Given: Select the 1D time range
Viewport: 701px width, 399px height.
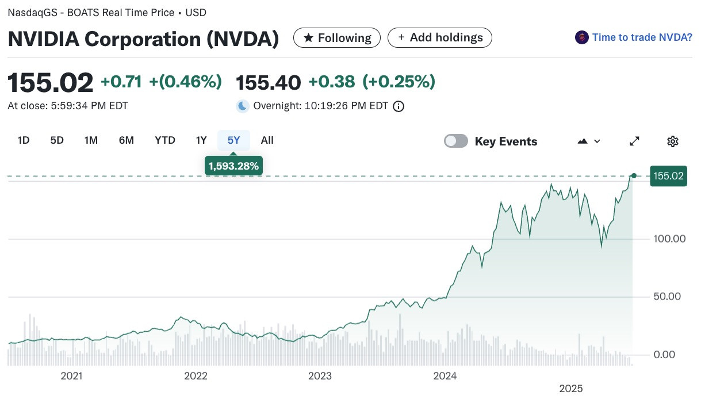Looking at the screenshot, I should tap(24, 140).
